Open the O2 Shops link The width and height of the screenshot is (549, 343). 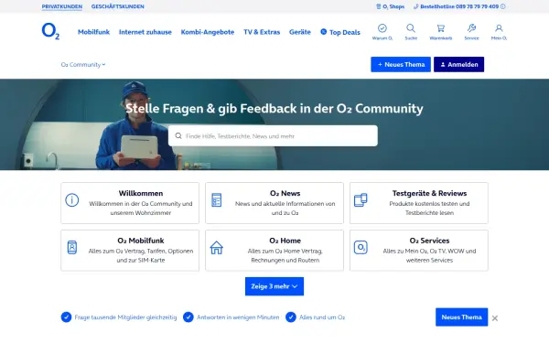(x=391, y=6)
